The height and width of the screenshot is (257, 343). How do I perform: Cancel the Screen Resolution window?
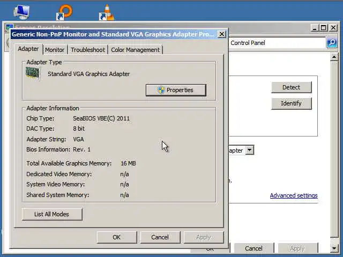coord(253,248)
